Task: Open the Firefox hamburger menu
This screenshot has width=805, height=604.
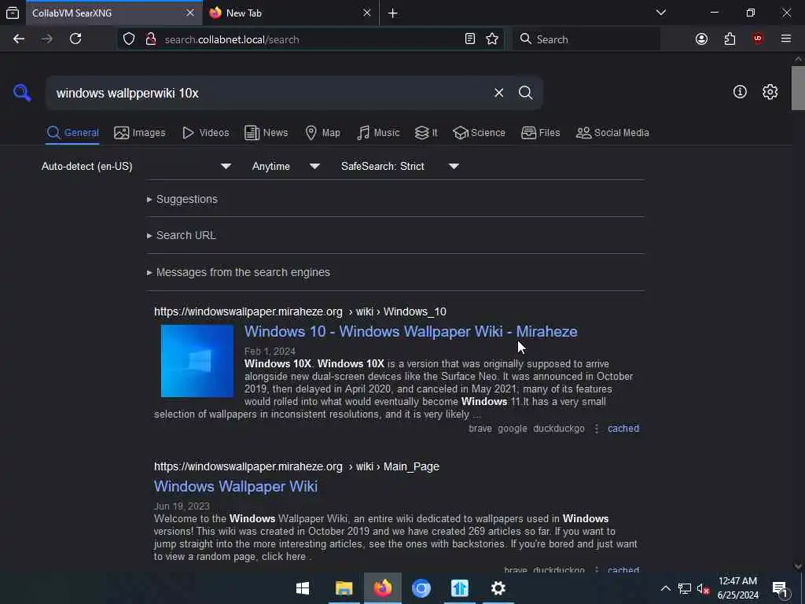Action: pos(786,39)
